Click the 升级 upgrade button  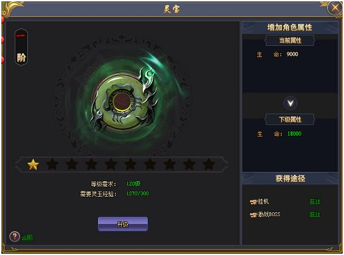[x=123, y=224]
